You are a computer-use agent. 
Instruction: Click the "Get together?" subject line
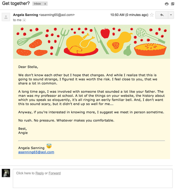click(16, 4)
